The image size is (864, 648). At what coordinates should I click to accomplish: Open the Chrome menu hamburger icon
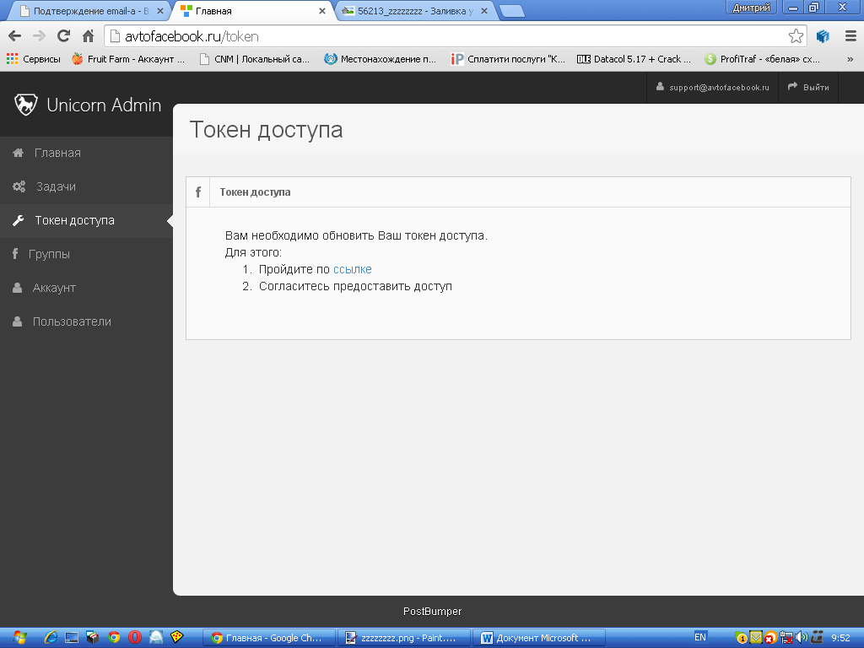pyautogui.click(x=850, y=36)
